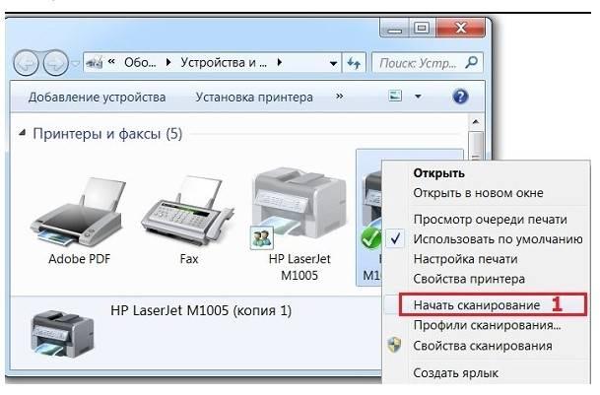Choose Создать ярлык
The image size is (600, 395).
(455, 372)
